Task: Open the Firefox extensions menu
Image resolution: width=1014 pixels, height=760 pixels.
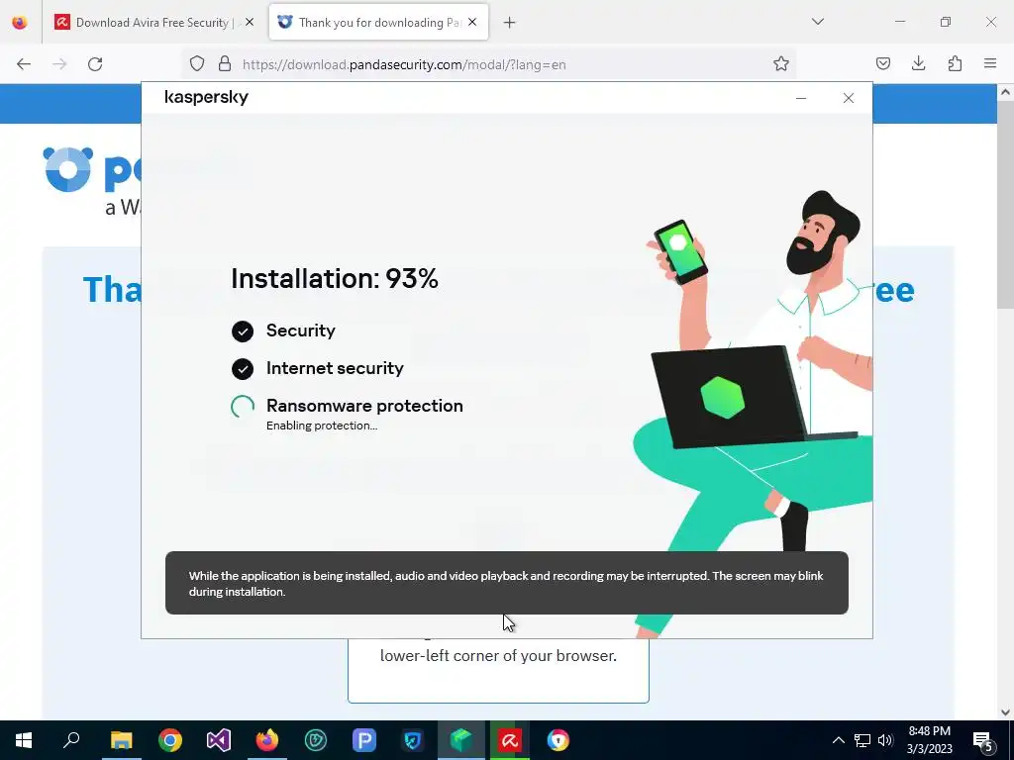Action: click(x=955, y=64)
